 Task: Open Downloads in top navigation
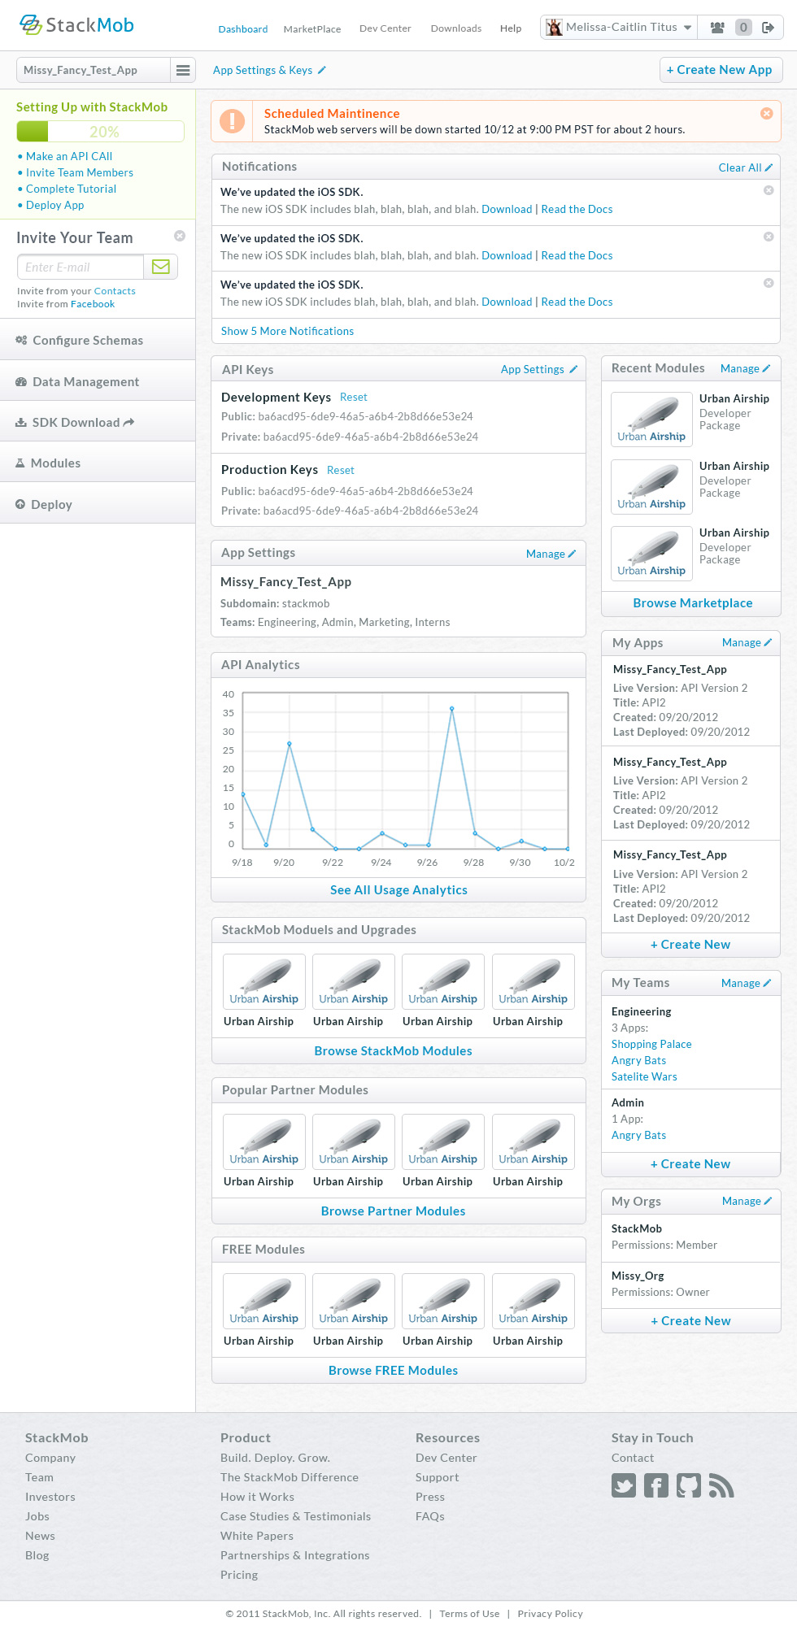click(456, 28)
